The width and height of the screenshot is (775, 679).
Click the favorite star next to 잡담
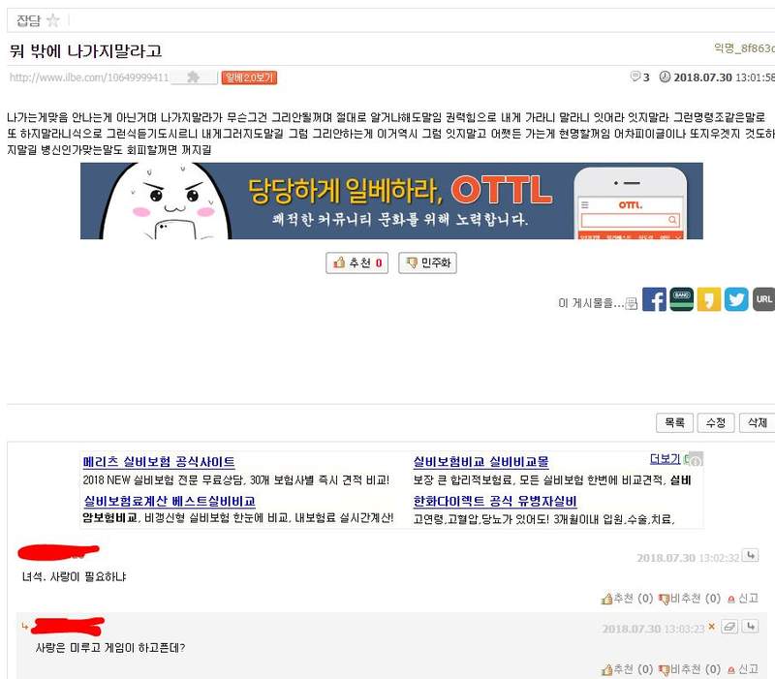click(x=52, y=20)
